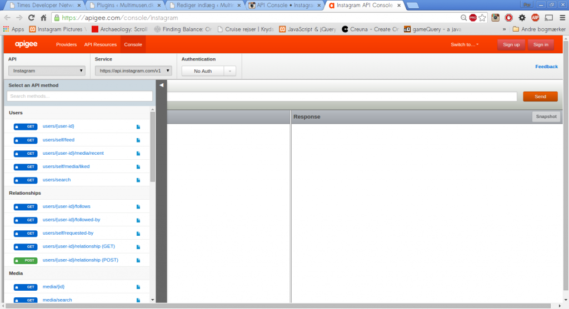This screenshot has width=569, height=309.
Task: Click the Sign up button
Action: pyautogui.click(x=511, y=44)
